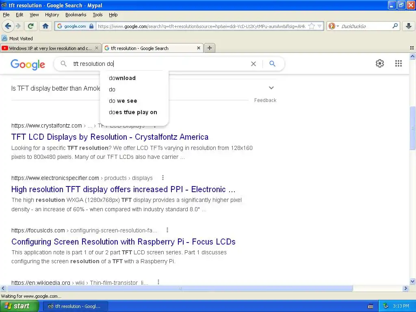The image size is (416, 312).
Task: Open the Most Visited bookmarks folder
Action: [17, 39]
